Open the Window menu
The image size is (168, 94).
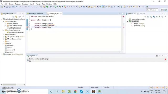point(49,4)
